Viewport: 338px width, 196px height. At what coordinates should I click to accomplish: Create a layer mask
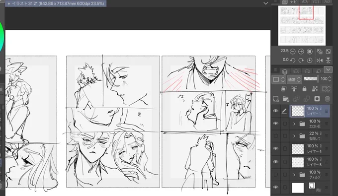click(317, 99)
